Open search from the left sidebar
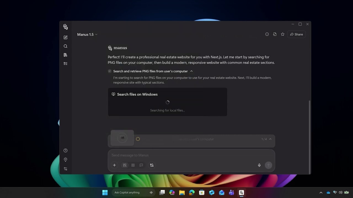This screenshot has height=198, width=353. [x=65, y=46]
